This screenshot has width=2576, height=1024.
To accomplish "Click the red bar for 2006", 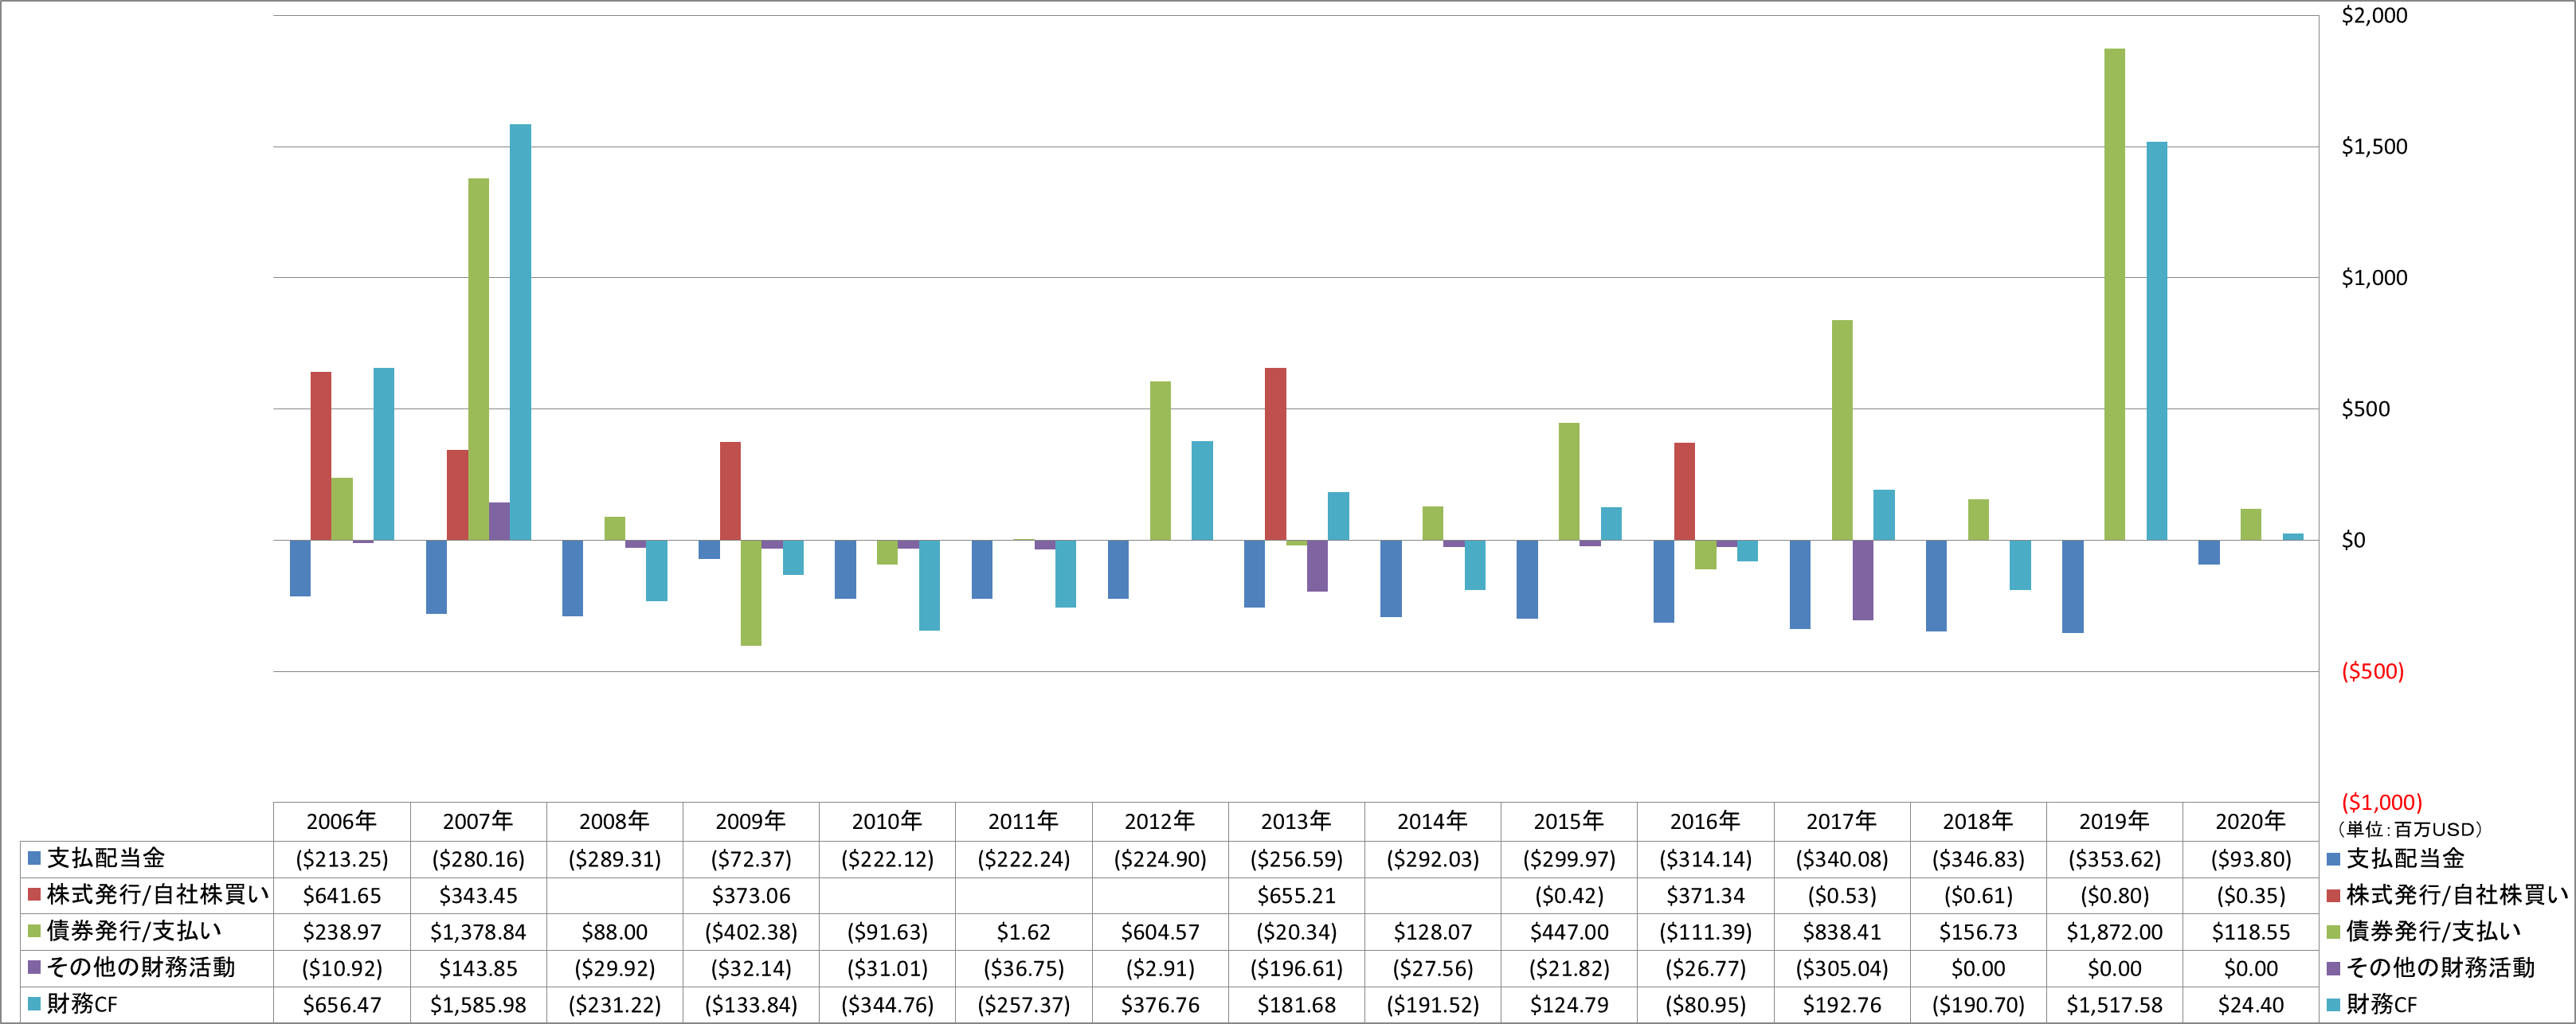I will coord(321,456).
